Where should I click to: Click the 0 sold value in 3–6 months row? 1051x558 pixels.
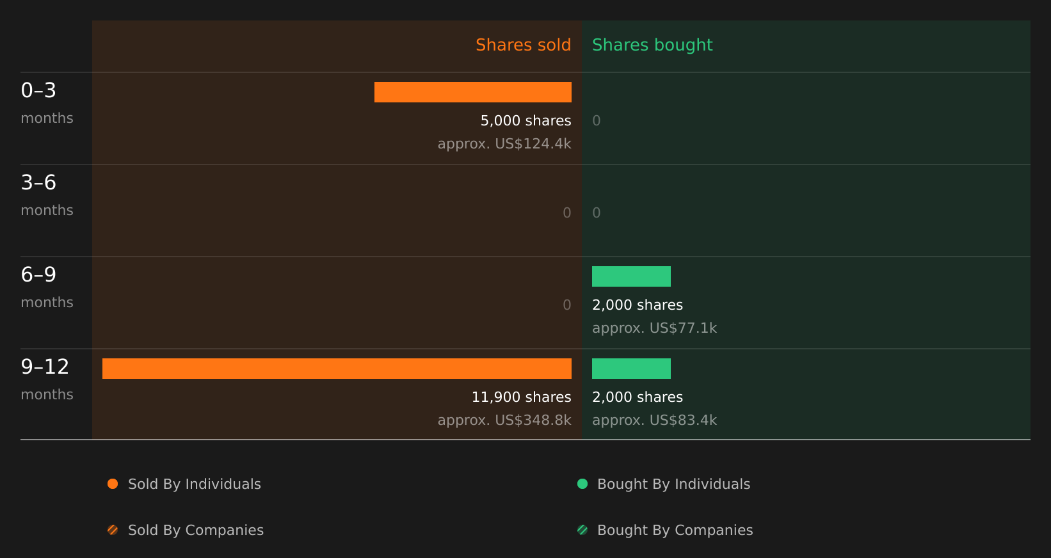[x=567, y=213]
